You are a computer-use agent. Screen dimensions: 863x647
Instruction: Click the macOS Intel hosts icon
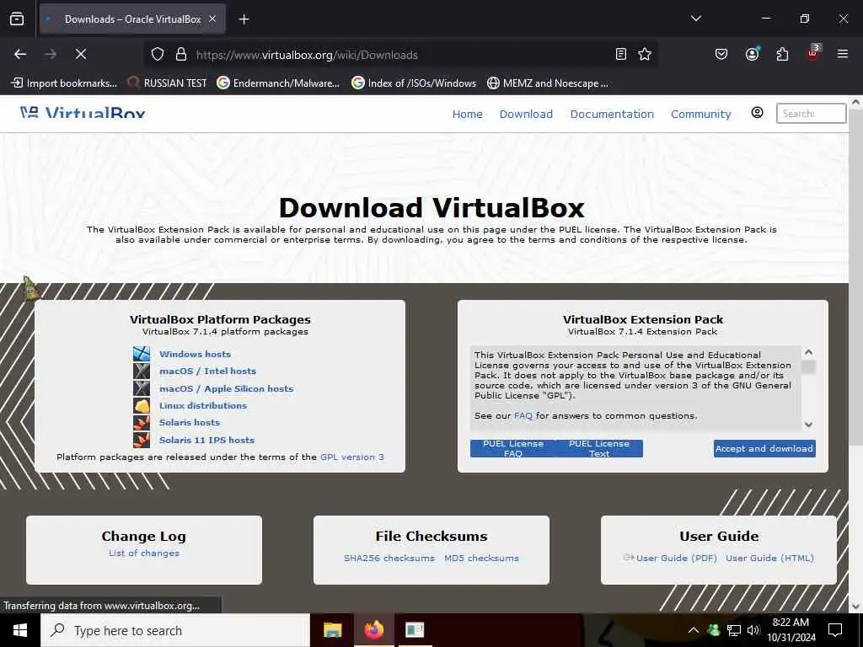coord(142,371)
